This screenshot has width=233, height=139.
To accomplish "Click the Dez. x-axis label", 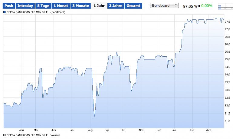I will pos(159,130).
